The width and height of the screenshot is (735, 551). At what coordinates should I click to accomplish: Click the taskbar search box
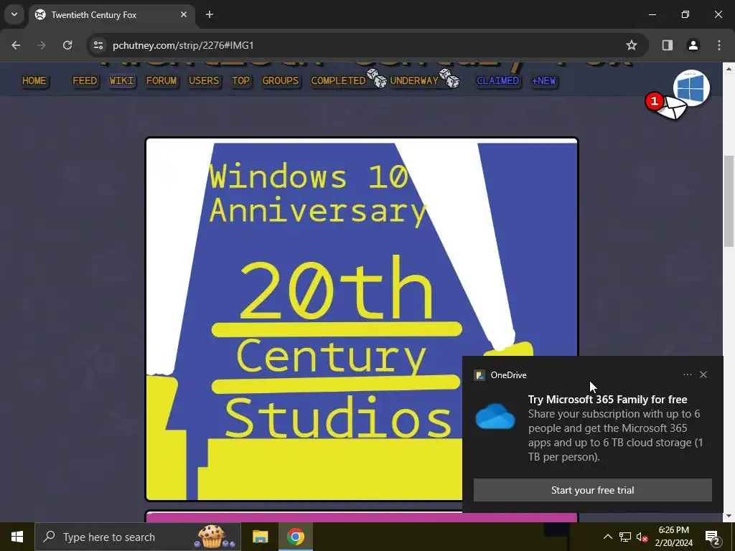(138, 537)
